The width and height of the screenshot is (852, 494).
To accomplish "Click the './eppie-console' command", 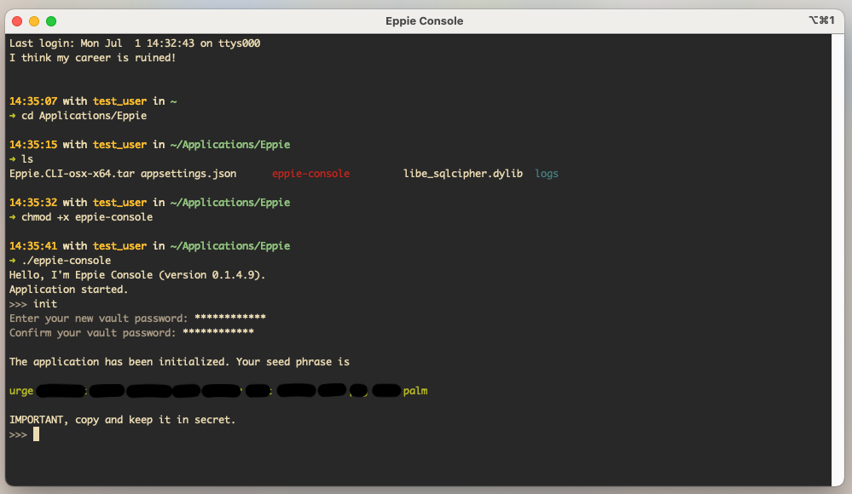I will (66, 261).
